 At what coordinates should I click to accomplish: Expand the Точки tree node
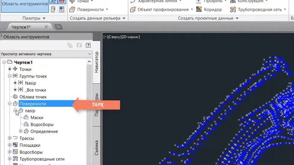point(10,69)
